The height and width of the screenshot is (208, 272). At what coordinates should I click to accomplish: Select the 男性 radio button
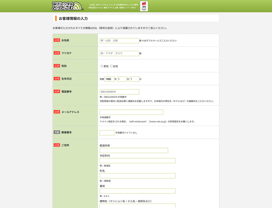tap(102, 66)
